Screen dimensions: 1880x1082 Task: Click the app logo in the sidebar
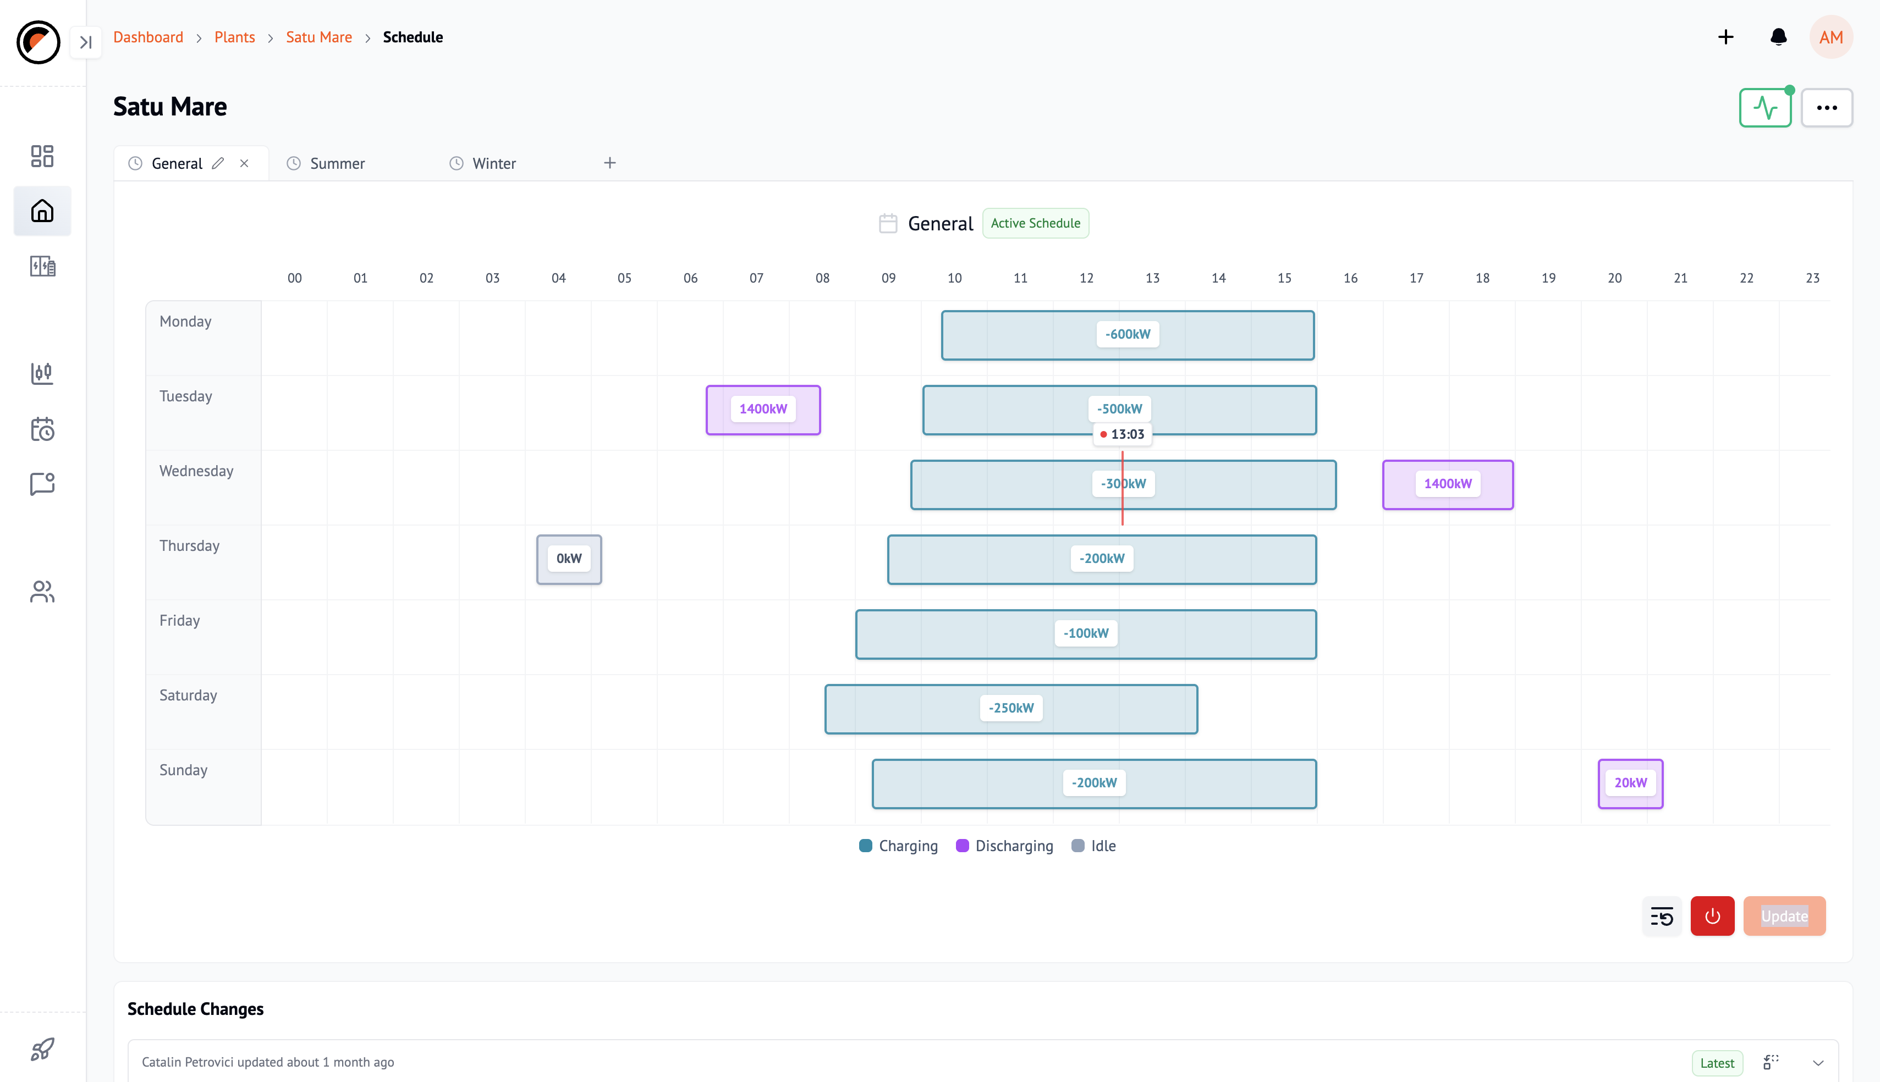click(x=38, y=42)
